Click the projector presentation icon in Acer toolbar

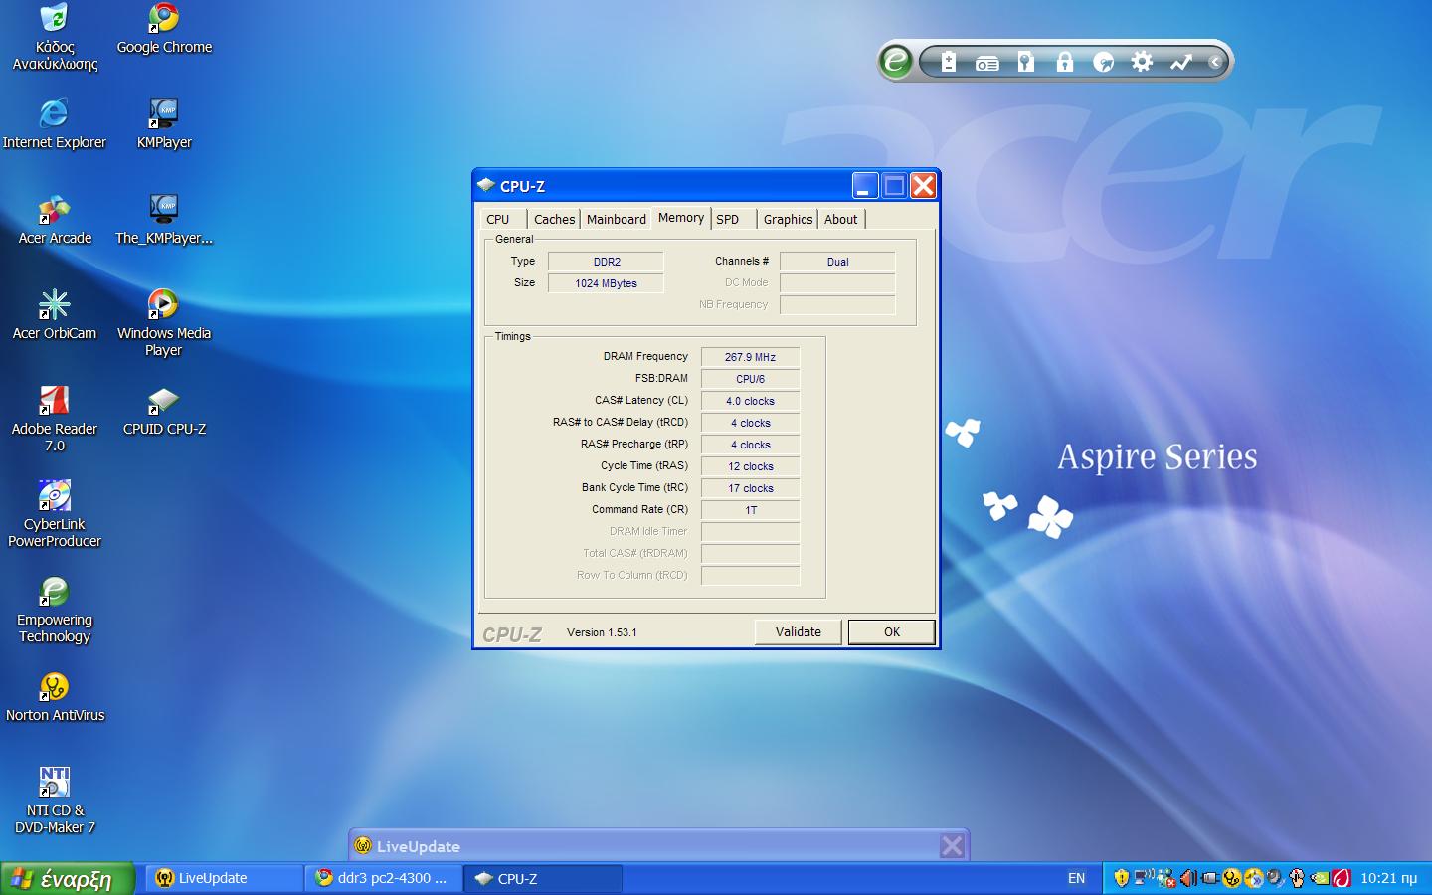986,63
